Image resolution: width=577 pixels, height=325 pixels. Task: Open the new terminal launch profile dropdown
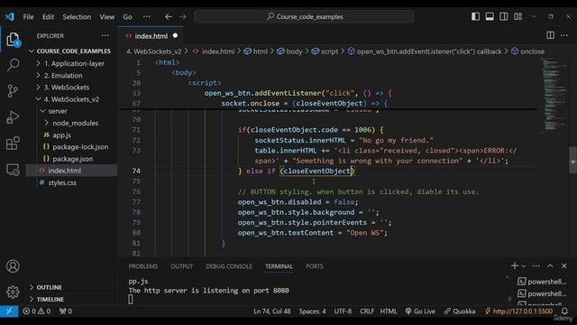coord(524,266)
